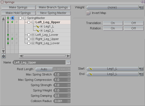Screen dimensions: 145x106
Task: Toggle the green S icon for Left_Leg_Upper
Action: 12,22
